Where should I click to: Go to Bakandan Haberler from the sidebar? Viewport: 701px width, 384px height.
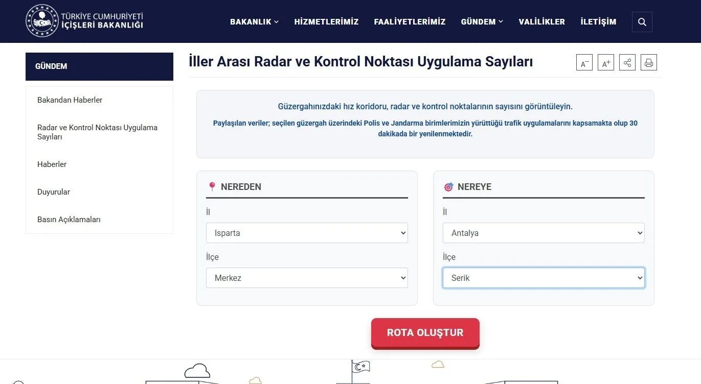point(70,100)
